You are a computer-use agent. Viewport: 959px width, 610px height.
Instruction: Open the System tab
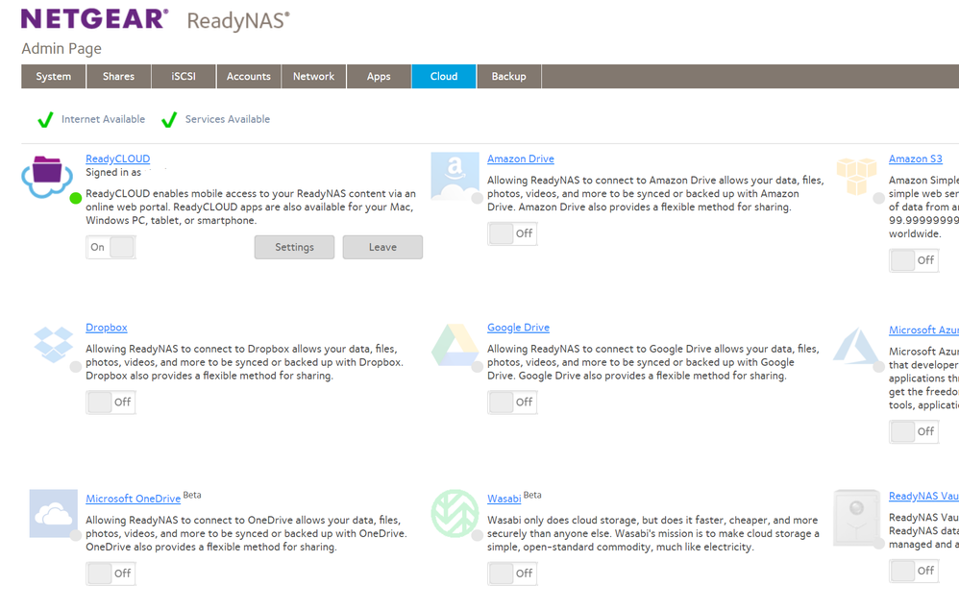point(53,77)
